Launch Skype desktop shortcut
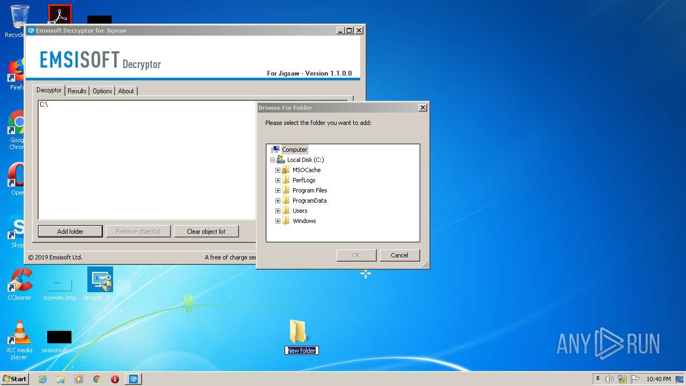Image resolution: width=686 pixels, height=386 pixels. pos(17,232)
